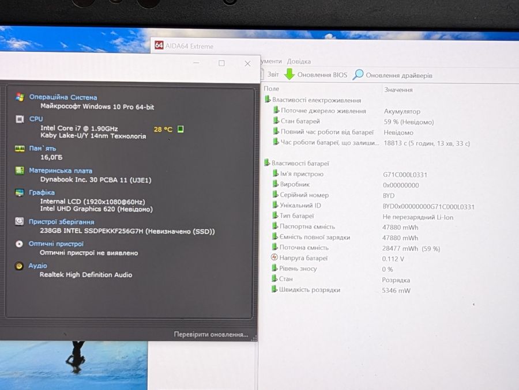The height and width of the screenshot is (390, 519).
Task: Minimize the dark system info window
Action: pyautogui.click(x=196, y=63)
